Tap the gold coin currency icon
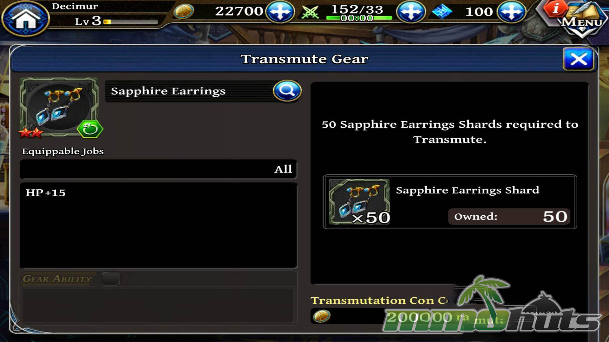The image size is (609, 342). (184, 12)
